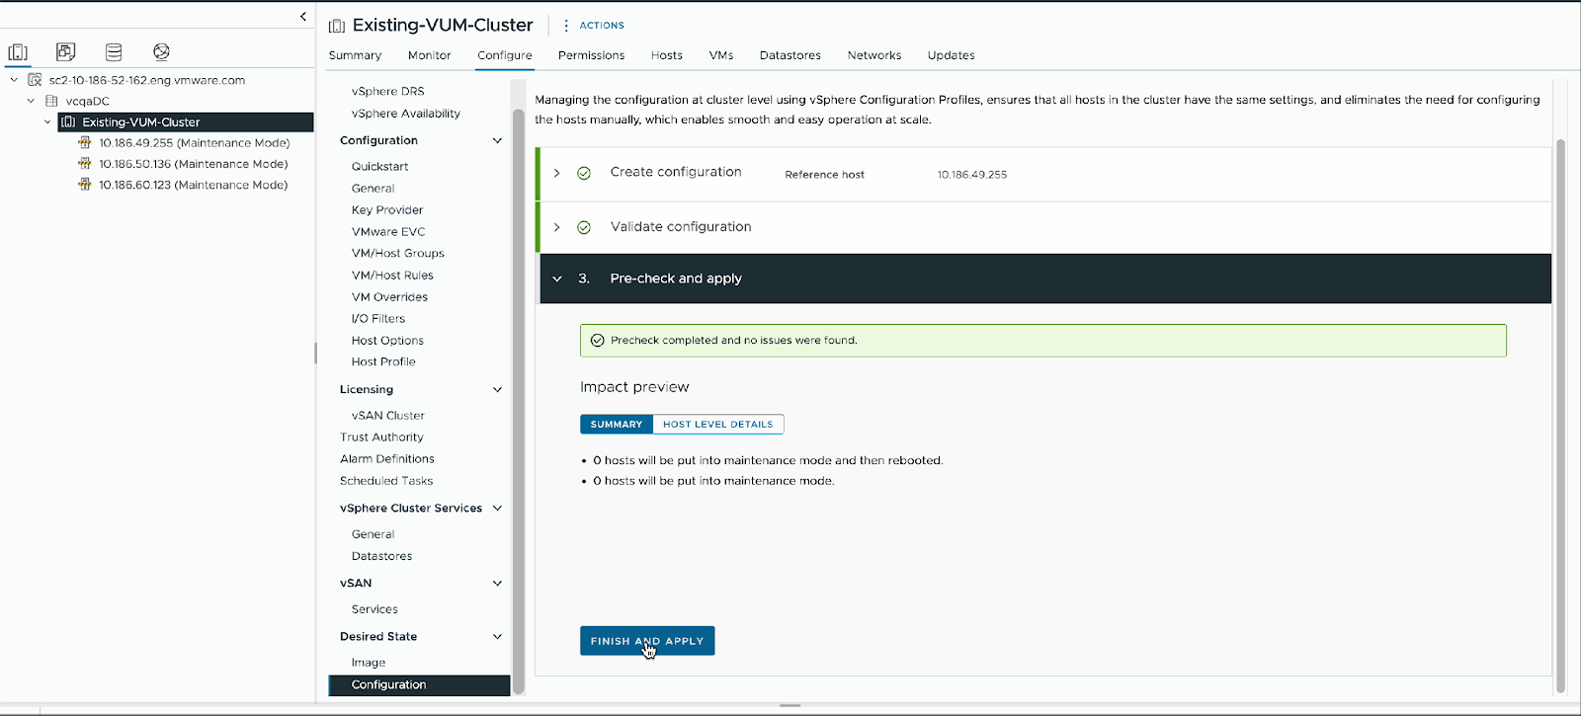The image size is (1581, 716).
Task: Open VMware EVC settings
Action: [388, 232]
